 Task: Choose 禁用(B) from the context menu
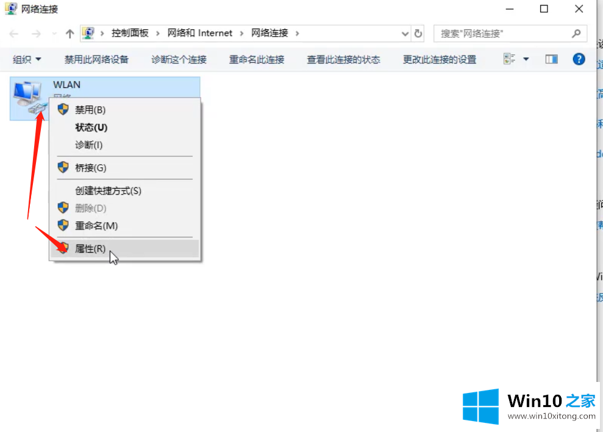pos(124,110)
